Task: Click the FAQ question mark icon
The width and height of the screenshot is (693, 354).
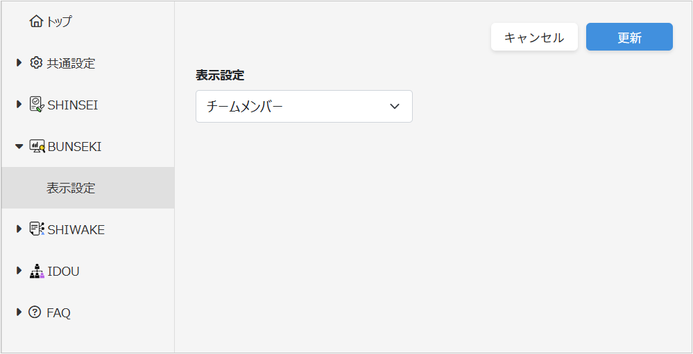Action: tap(35, 312)
